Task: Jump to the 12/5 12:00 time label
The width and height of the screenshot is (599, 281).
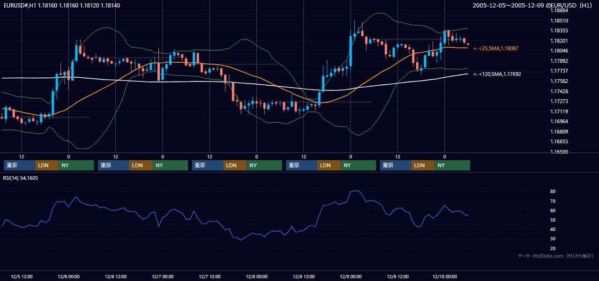Action: (x=22, y=276)
